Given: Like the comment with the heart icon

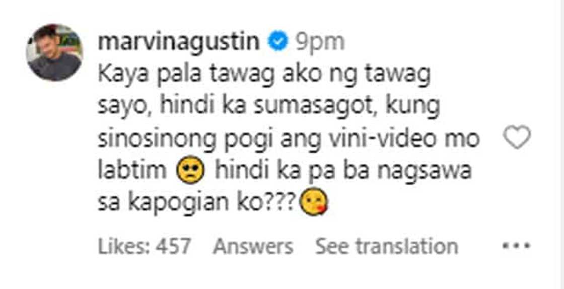Looking at the screenshot, I should pos(517,137).
